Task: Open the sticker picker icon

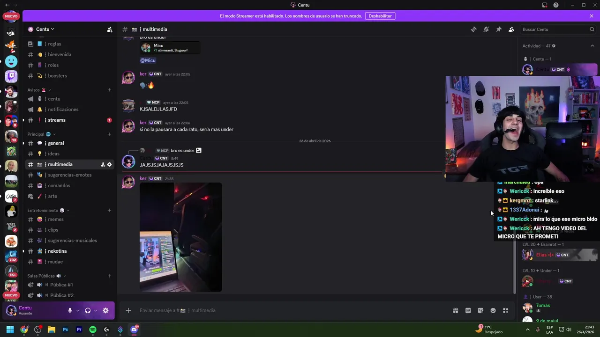Action: tap(480, 311)
